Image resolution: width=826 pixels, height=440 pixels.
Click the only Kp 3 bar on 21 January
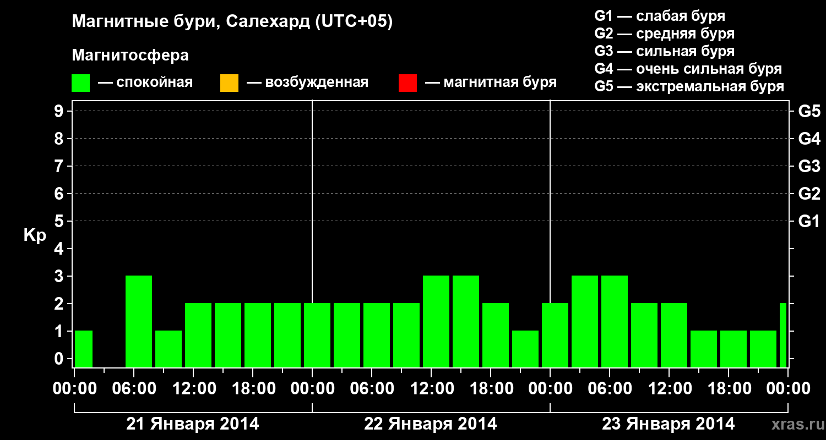pyautogui.click(x=139, y=321)
